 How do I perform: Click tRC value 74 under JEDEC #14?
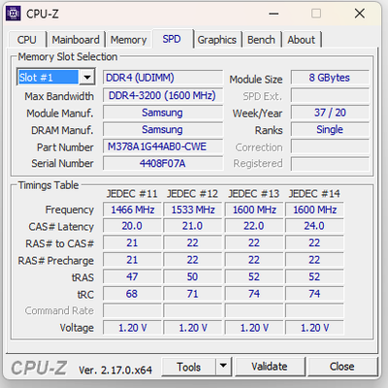click(x=314, y=294)
